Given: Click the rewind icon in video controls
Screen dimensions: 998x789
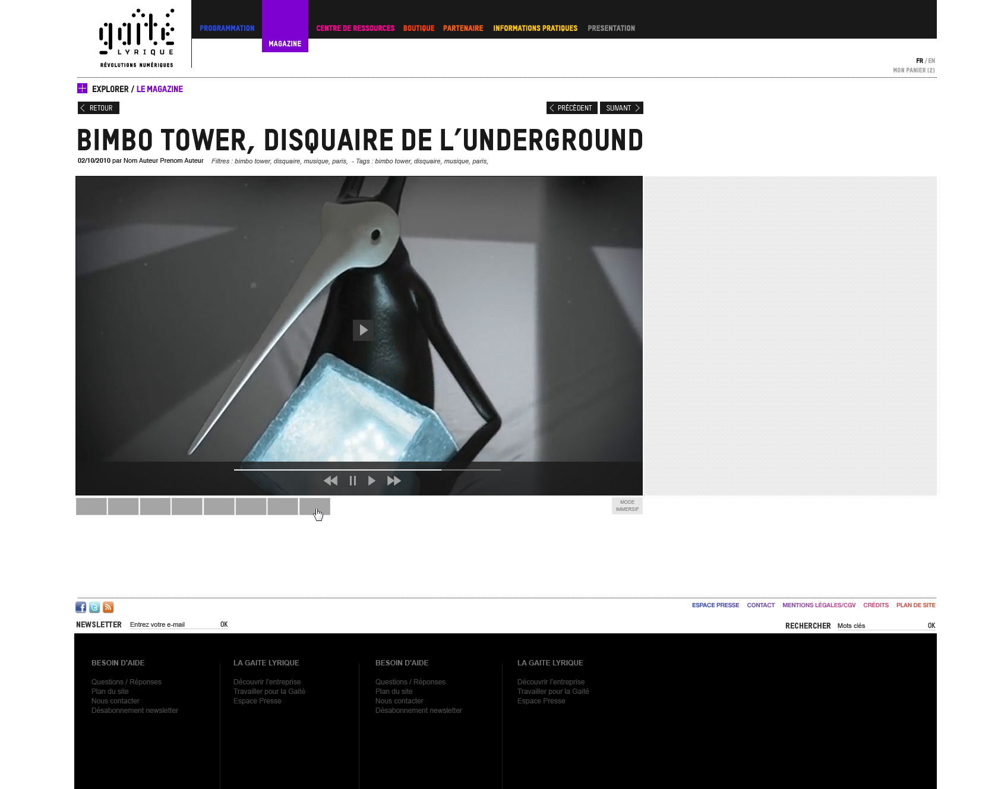Looking at the screenshot, I should click(x=330, y=481).
